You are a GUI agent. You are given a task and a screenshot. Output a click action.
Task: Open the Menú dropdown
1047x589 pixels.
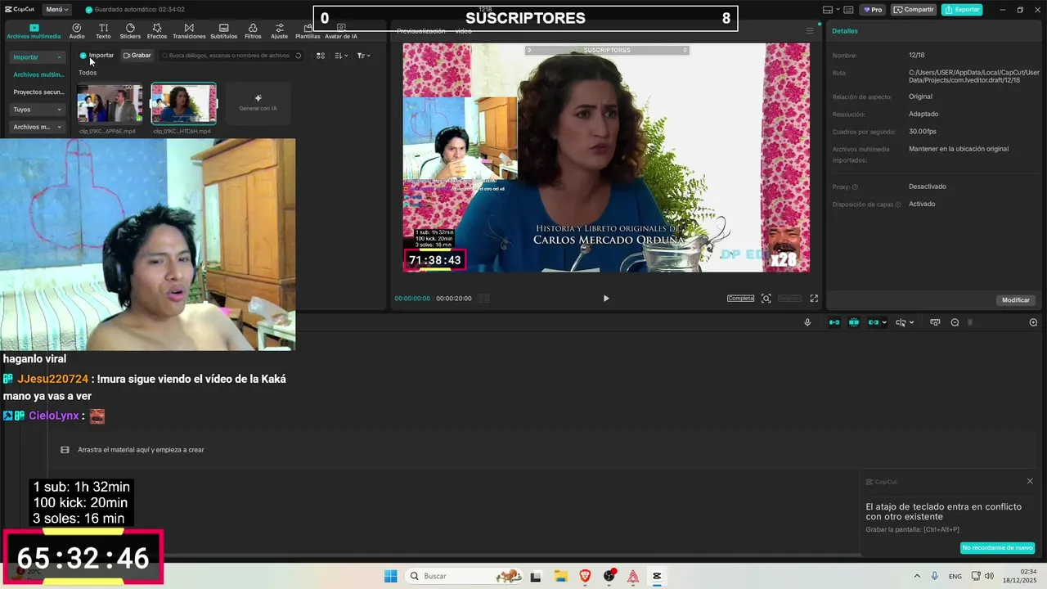pos(56,10)
